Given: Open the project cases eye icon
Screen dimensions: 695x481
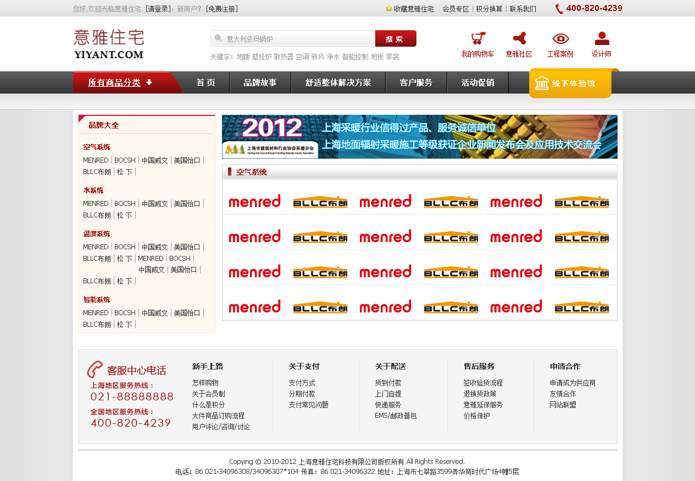Looking at the screenshot, I should point(560,38).
